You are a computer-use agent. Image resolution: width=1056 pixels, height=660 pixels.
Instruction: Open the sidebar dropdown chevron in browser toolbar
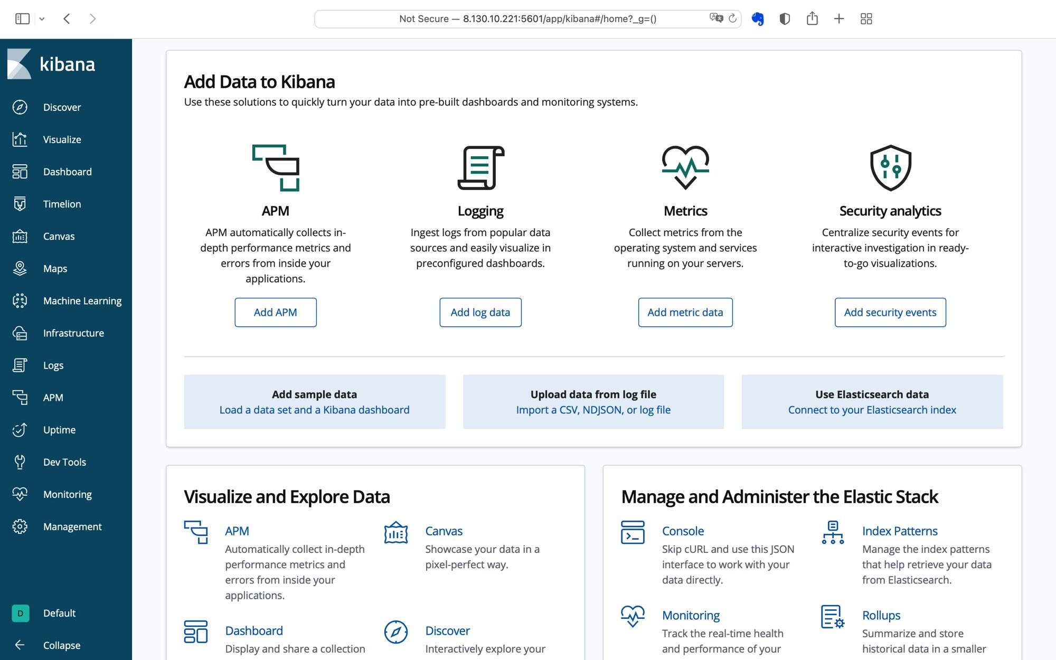pos(42,18)
